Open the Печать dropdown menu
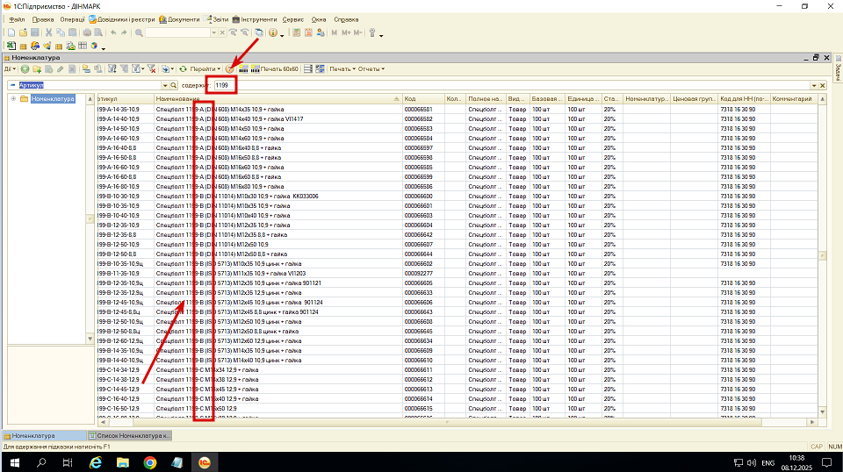843x472 pixels. (x=342, y=69)
